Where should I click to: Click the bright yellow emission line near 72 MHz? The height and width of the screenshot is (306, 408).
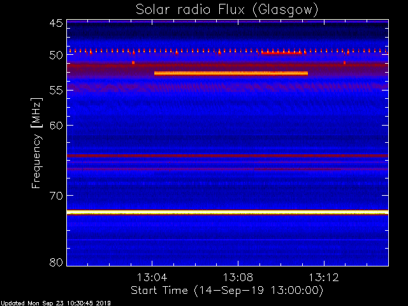coord(228,212)
